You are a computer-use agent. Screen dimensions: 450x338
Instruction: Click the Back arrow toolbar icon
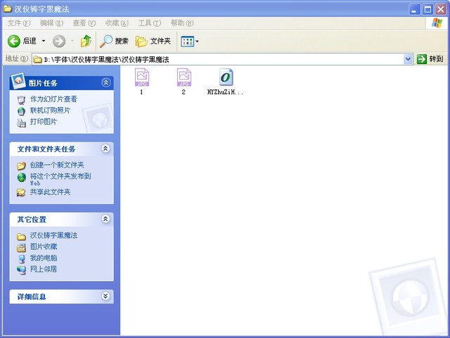coord(14,41)
